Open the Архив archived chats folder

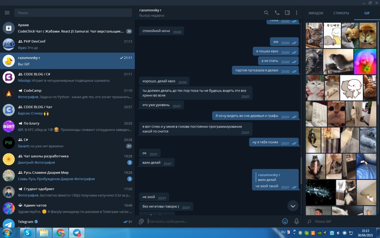coord(67,28)
